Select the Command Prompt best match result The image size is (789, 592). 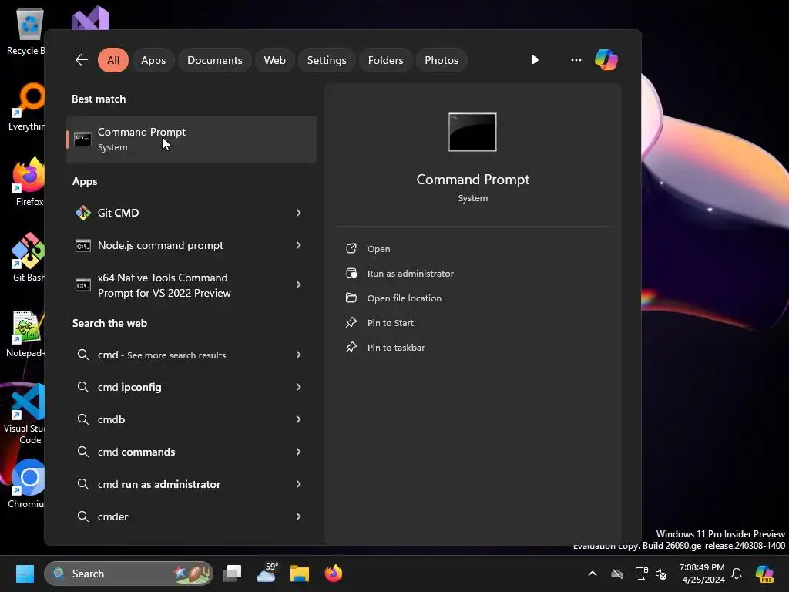click(191, 140)
